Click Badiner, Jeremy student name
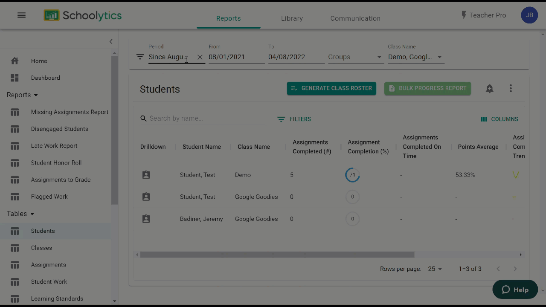Viewport: 546px width, 307px height. [201, 219]
